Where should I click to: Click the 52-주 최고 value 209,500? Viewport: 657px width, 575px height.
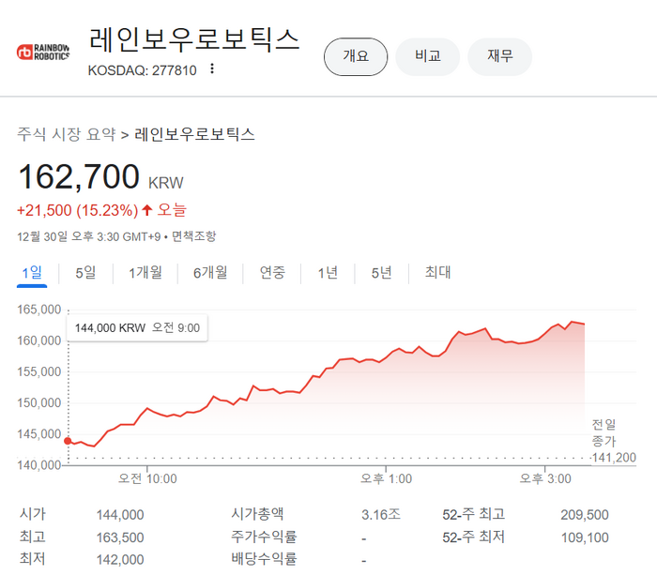tap(585, 515)
